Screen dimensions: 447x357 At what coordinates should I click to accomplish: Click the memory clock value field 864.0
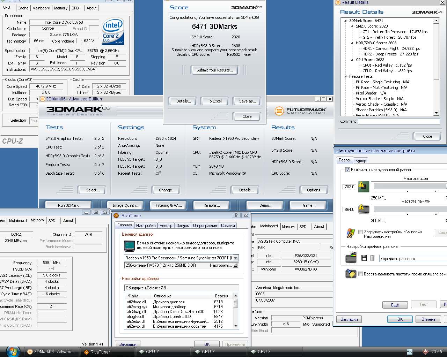349,210
